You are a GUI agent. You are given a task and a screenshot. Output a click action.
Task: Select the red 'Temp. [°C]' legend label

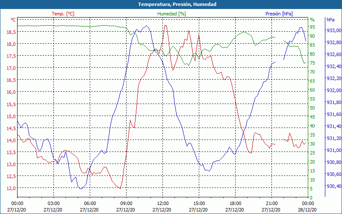click(x=63, y=14)
